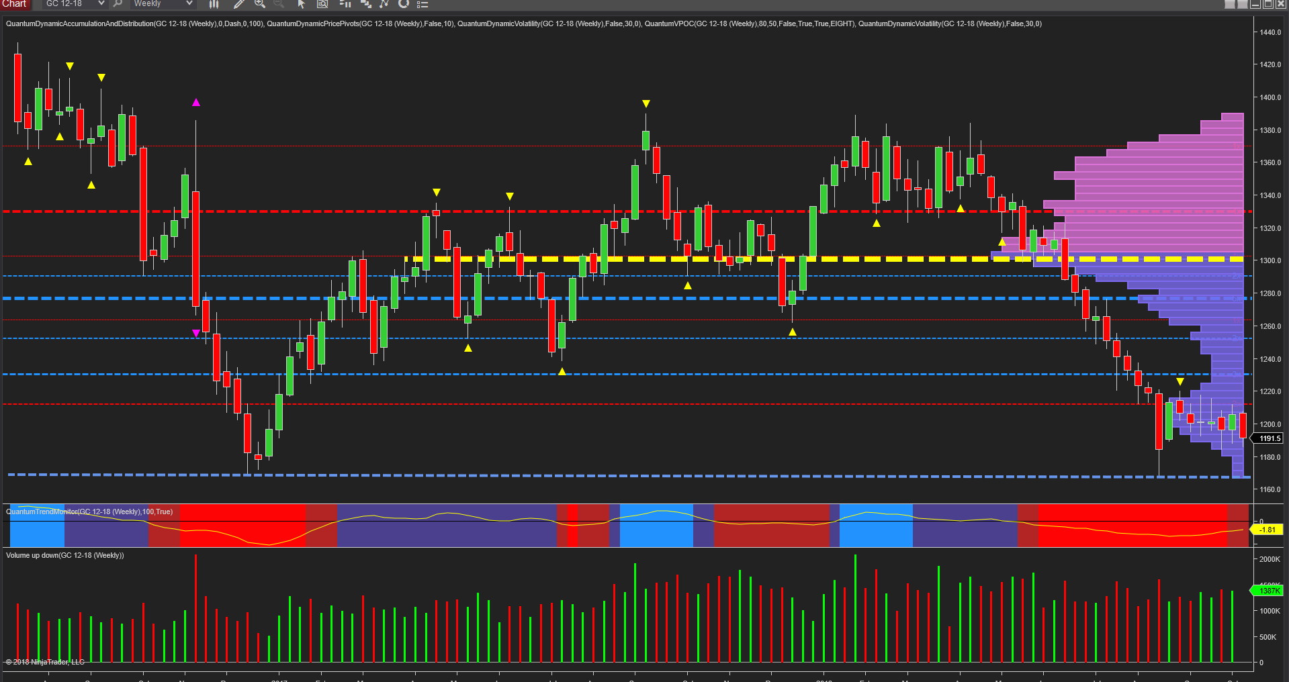Click the Chart Trader icon
The height and width of the screenshot is (682, 1289).
345,4
